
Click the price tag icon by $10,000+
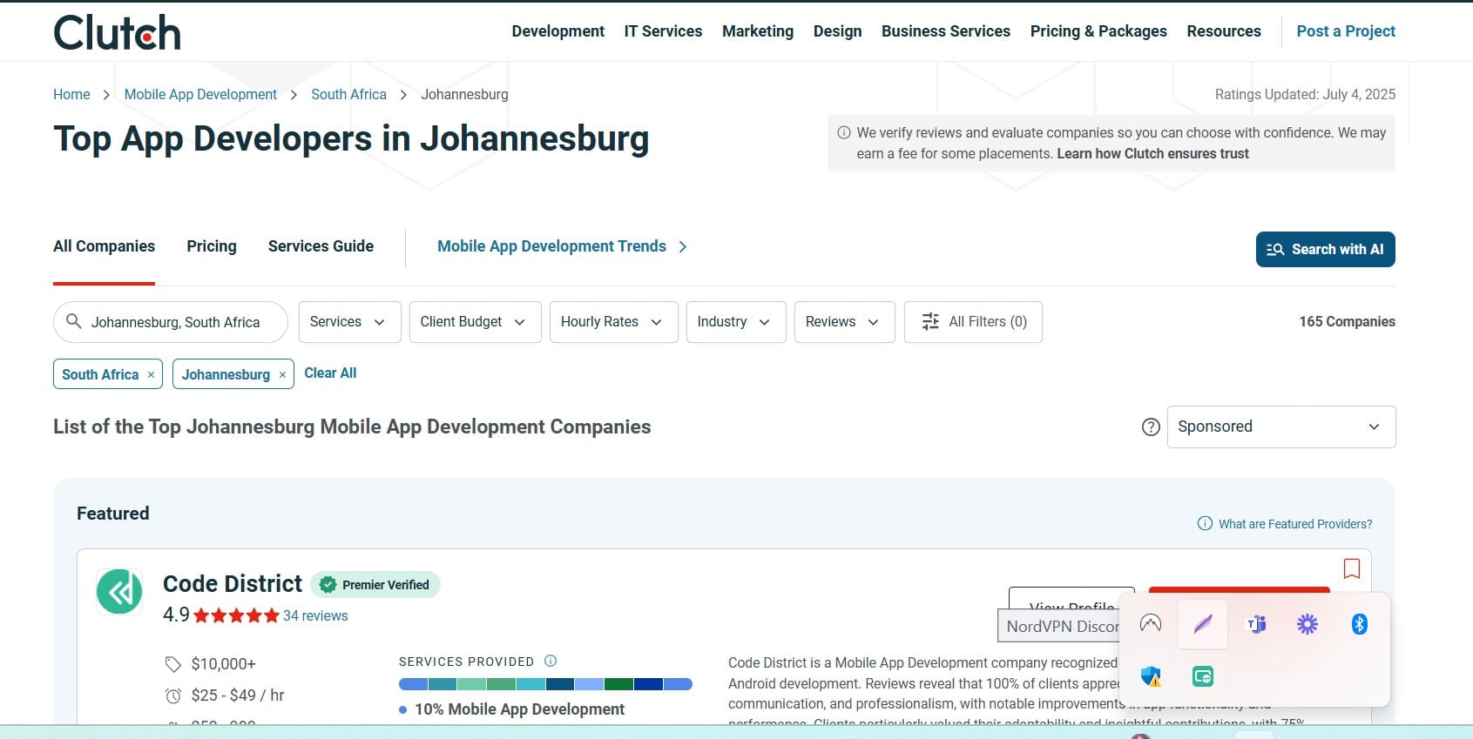click(x=173, y=664)
